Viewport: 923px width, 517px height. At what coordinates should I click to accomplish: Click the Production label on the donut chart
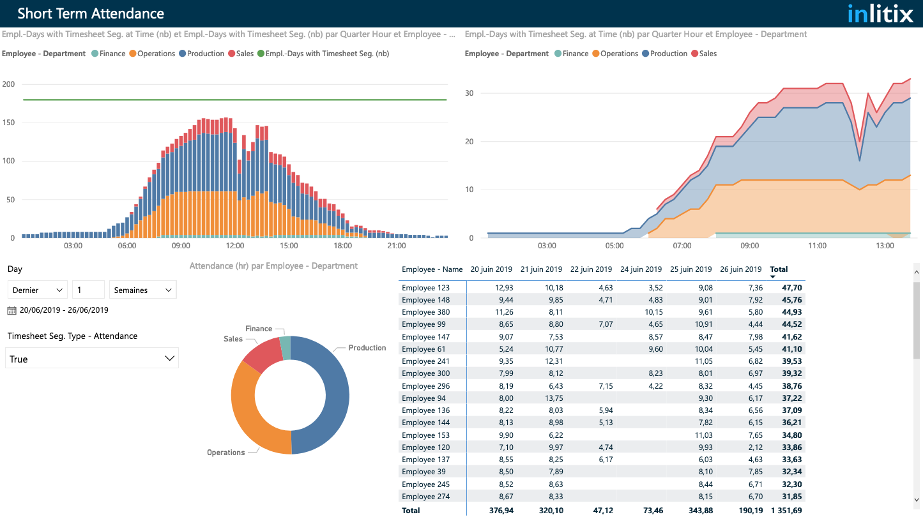tap(367, 348)
